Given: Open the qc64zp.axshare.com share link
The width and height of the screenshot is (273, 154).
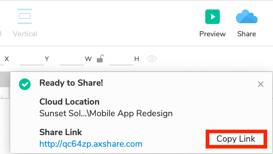Looking at the screenshot, I should [x=91, y=144].
